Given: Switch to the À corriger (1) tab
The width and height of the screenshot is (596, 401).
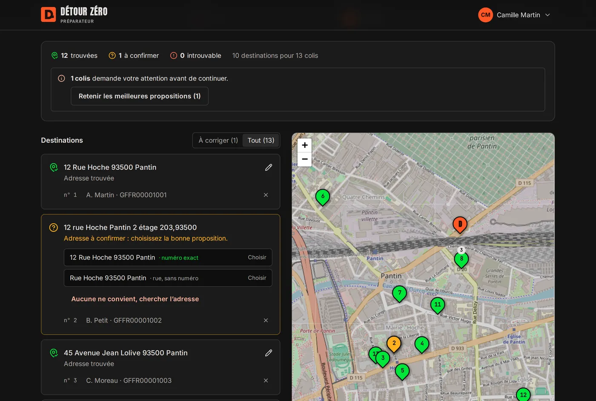Looking at the screenshot, I should pos(218,140).
